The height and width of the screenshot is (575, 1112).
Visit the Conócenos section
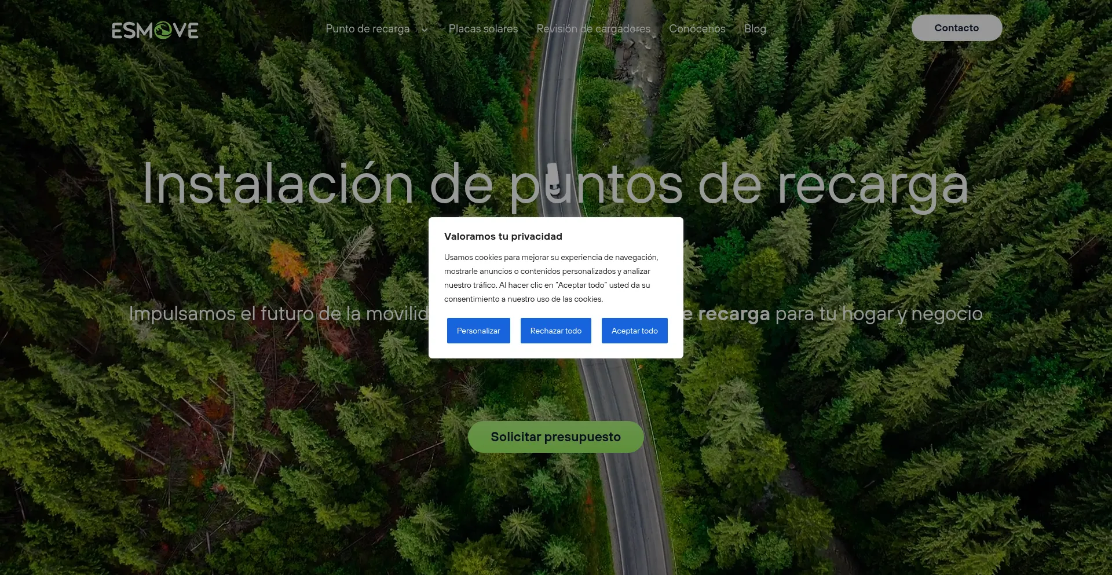697,29
